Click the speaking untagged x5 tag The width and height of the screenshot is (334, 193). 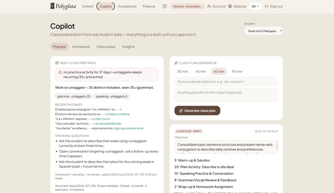[x=111, y=96]
